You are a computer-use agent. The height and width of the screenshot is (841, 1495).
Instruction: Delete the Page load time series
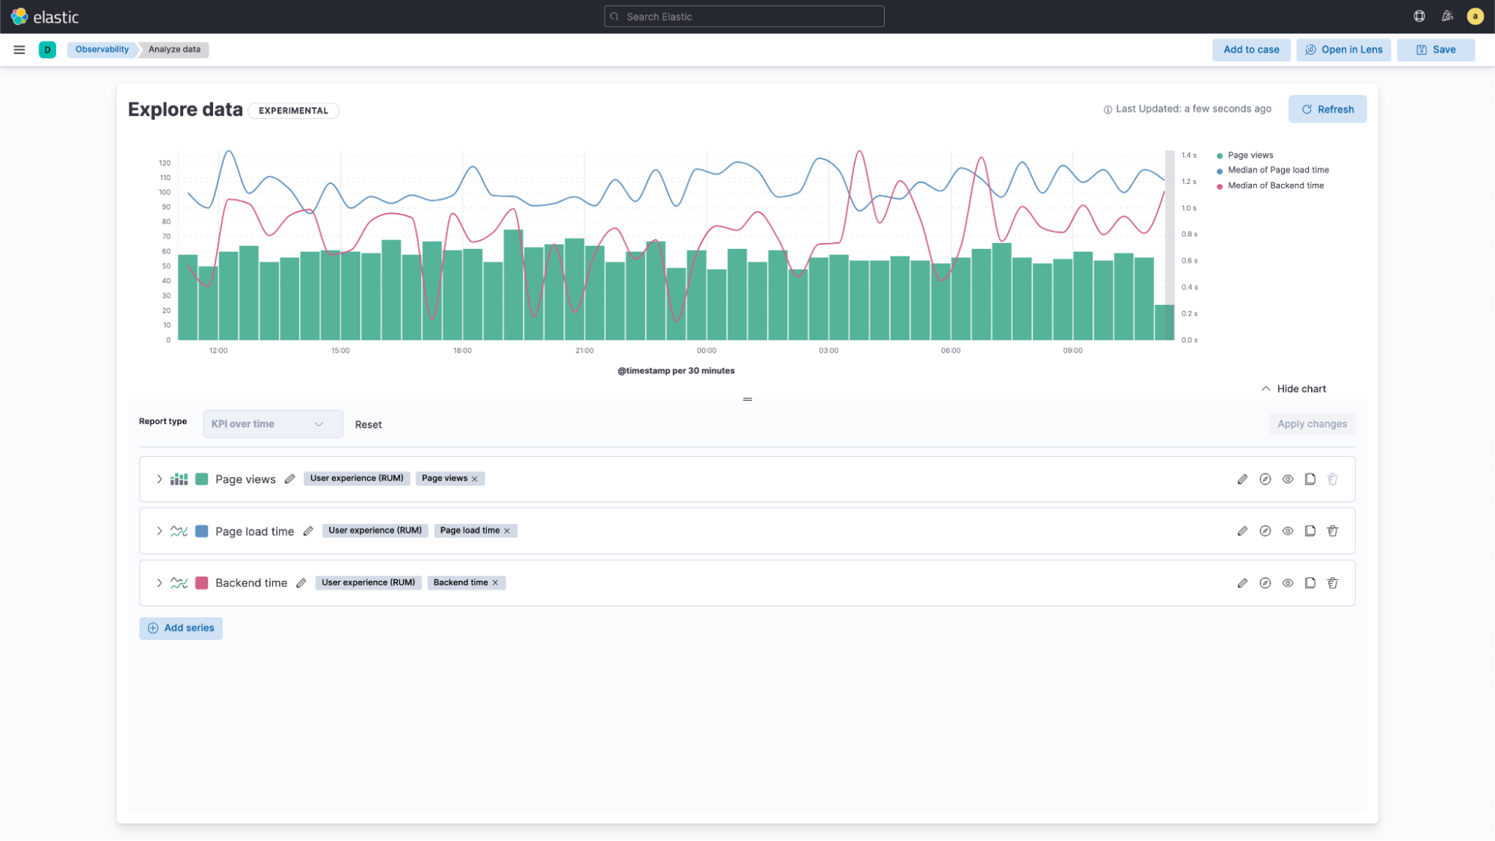(x=1332, y=531)
